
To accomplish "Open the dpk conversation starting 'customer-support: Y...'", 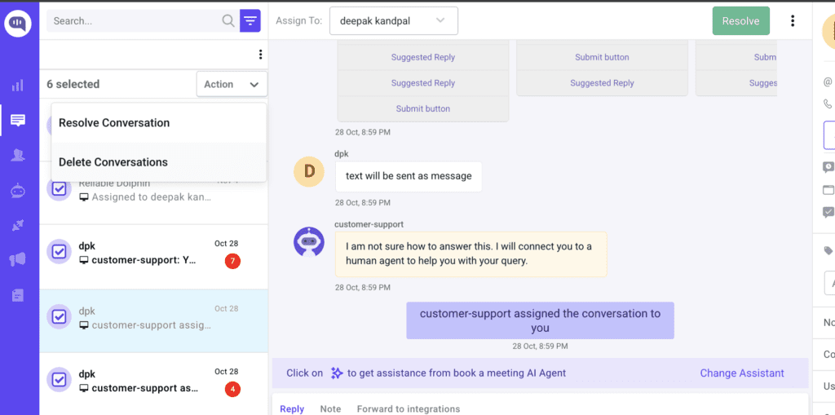I will point(154,257).
